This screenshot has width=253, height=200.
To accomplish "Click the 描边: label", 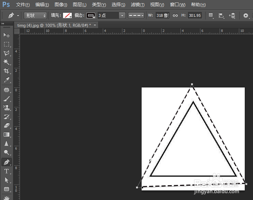I will (x=79, y=15).
